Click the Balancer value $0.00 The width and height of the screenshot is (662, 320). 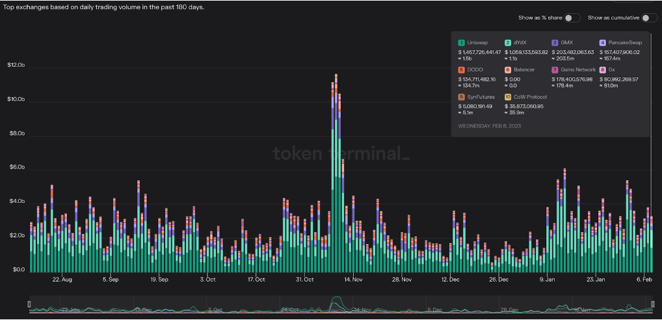[x=513, y=79]
